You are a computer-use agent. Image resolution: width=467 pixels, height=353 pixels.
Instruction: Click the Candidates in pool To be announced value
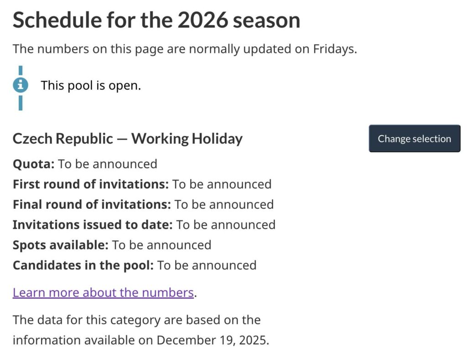coord(207,265)
